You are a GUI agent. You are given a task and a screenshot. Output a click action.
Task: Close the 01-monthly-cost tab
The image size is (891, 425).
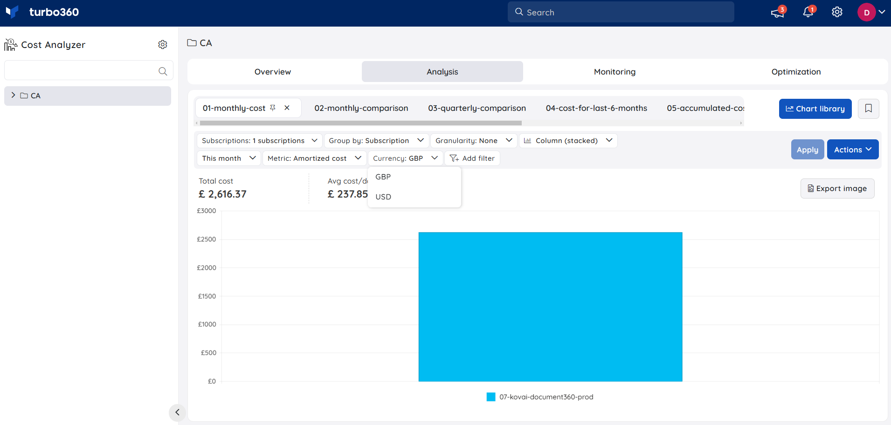pos(287,108)
